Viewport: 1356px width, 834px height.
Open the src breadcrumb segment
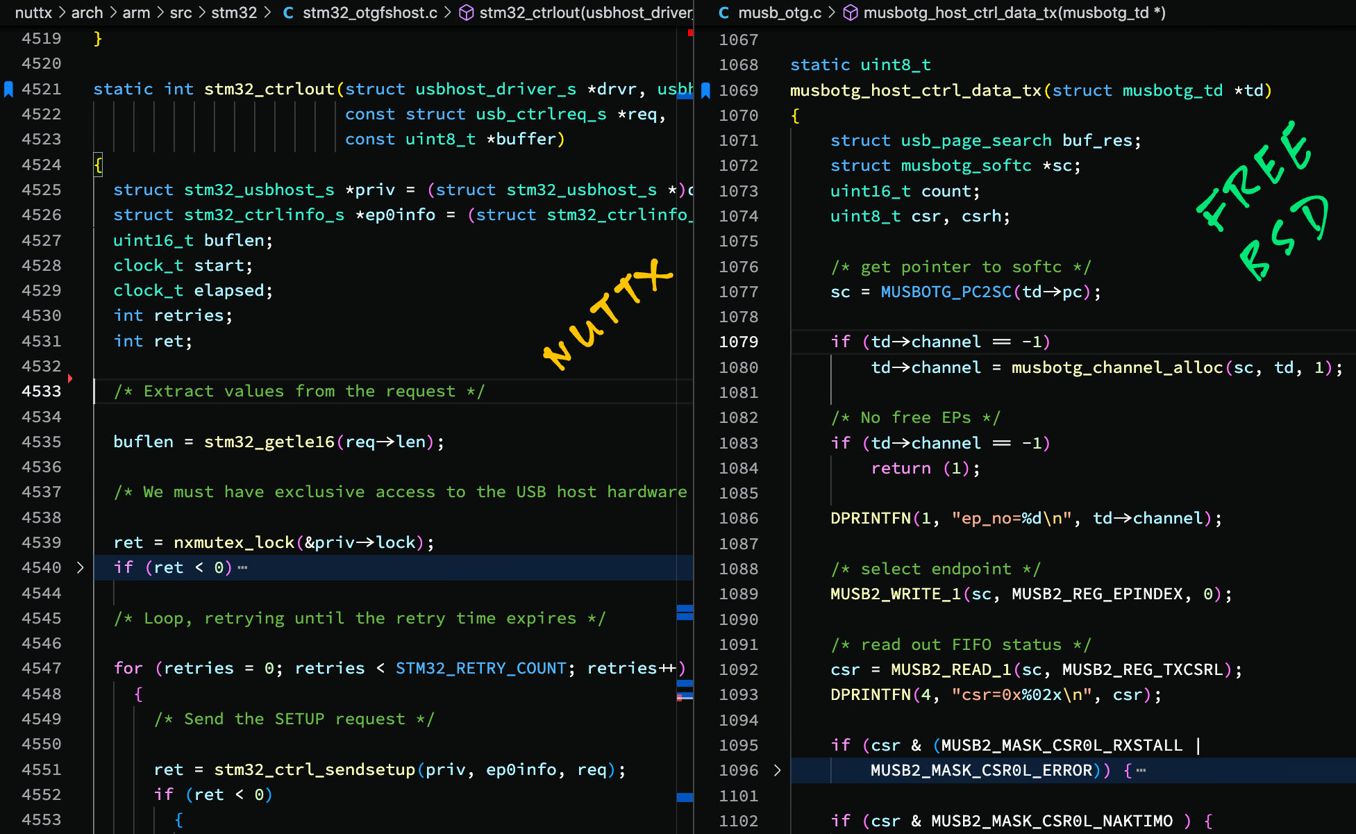181,12
